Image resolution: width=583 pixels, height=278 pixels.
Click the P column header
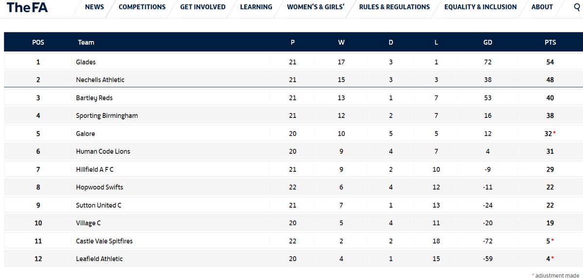pyautogui.click(x=292, y=42)
